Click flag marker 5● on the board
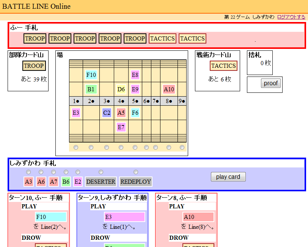 pyautogui.click(x=135, y=101)
